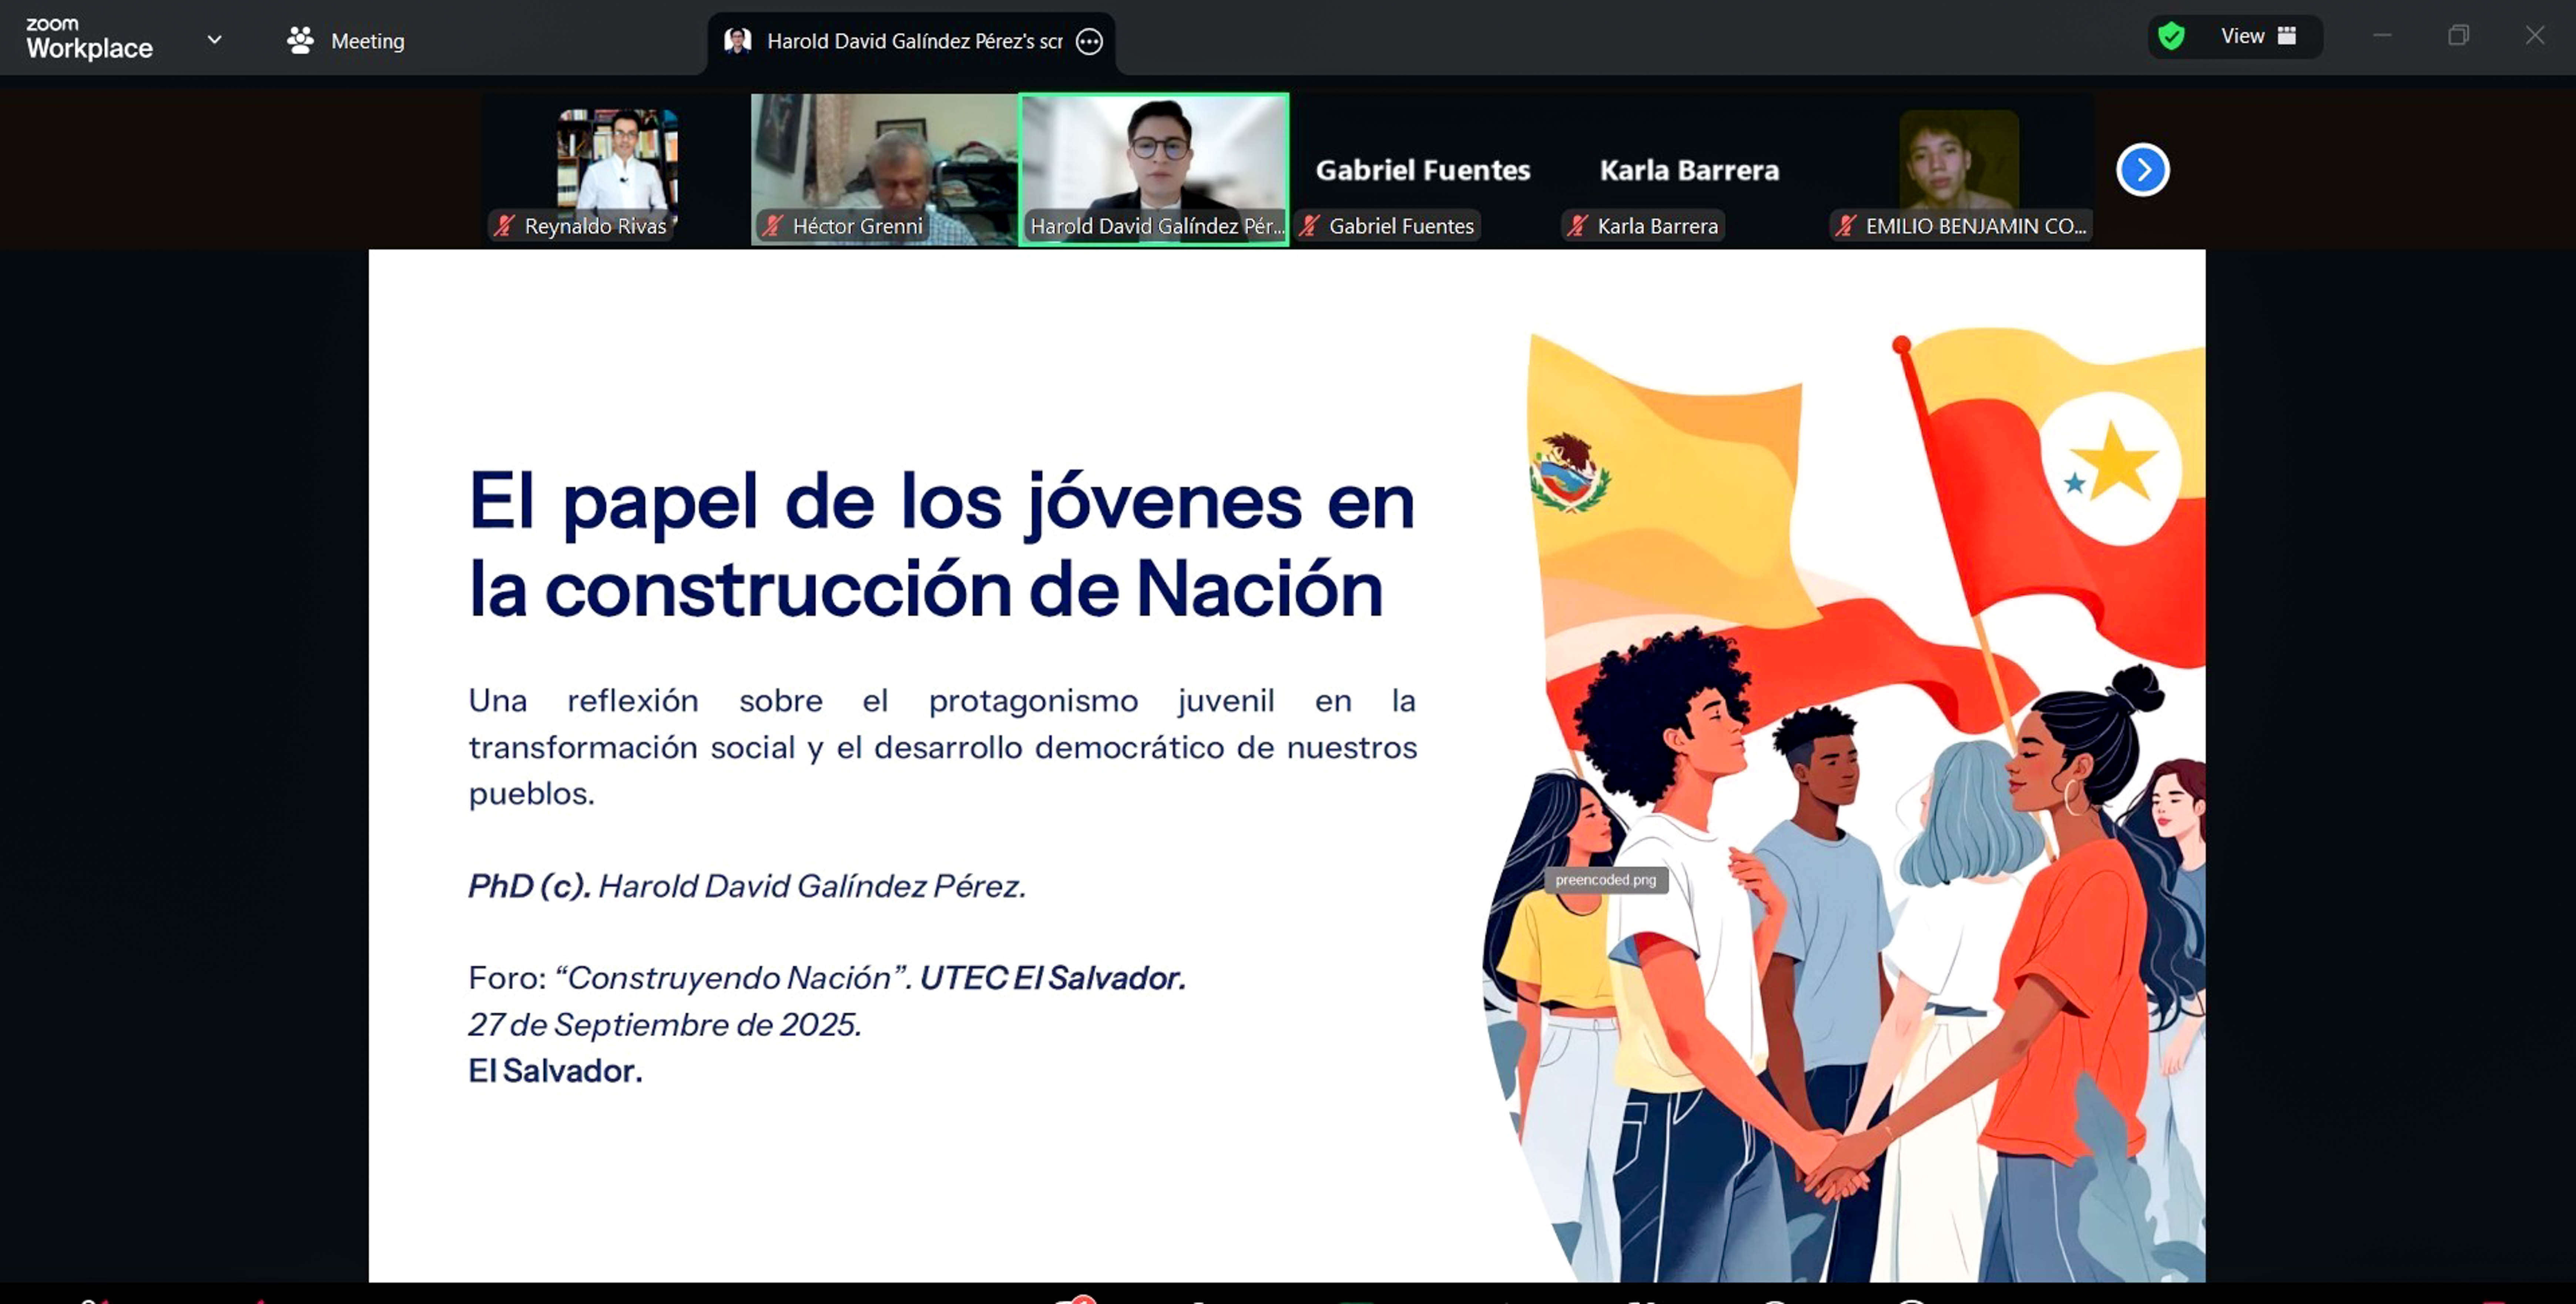Click the View grid layout icon
This screenshot has height=1304, width=2576.
2287,36
